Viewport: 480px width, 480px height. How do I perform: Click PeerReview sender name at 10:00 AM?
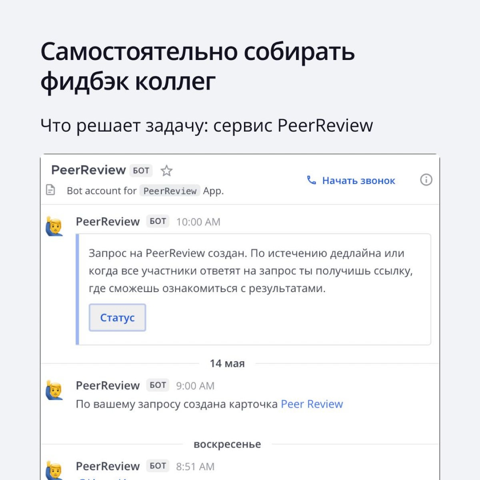108,222
